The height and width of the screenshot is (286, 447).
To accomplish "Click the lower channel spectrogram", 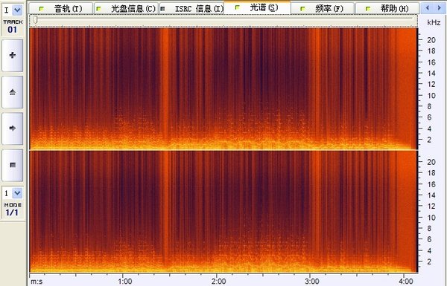I will pyautogui.click(x=223, y=211).
